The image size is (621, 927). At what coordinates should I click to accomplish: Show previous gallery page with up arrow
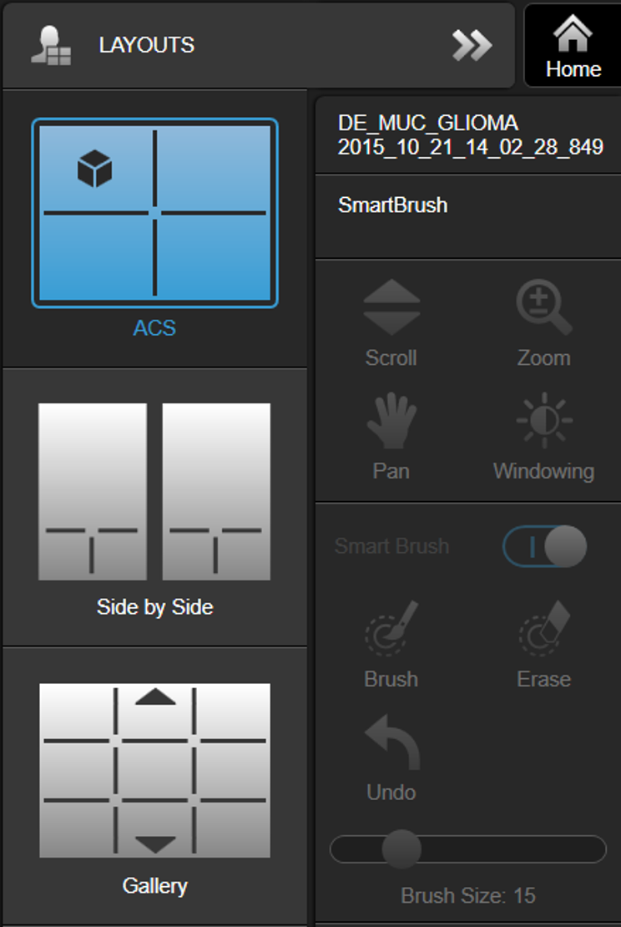(155, 696)
